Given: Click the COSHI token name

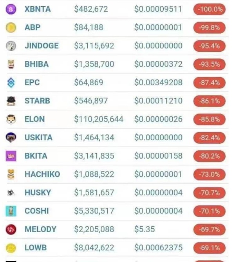Looking at the screenshot, I should pyautogui.click(x=37, y=211).
